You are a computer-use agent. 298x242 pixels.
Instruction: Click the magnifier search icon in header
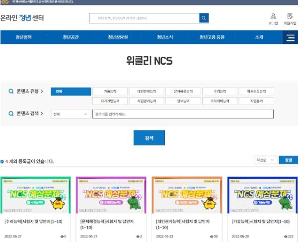coord(204,18)
